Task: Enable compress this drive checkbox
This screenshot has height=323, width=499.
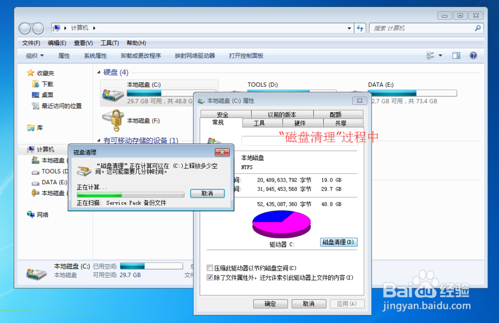Action: 210,268
